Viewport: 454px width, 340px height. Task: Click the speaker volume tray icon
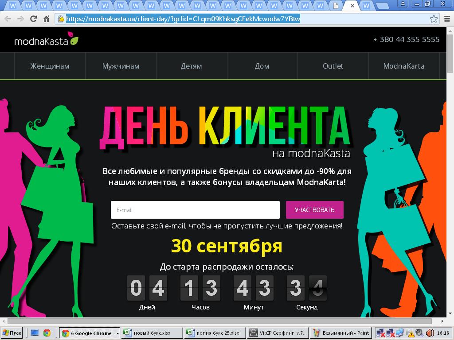click(x=429, y=333)
